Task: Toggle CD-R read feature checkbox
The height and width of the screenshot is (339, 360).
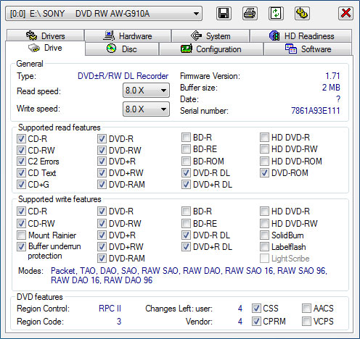Action: tap(21, 139)
